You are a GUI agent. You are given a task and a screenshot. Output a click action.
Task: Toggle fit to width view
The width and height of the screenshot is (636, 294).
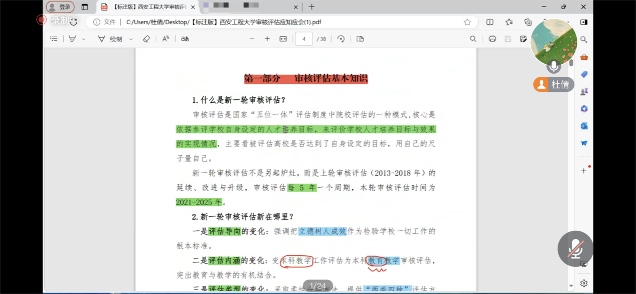pos(283,39)
